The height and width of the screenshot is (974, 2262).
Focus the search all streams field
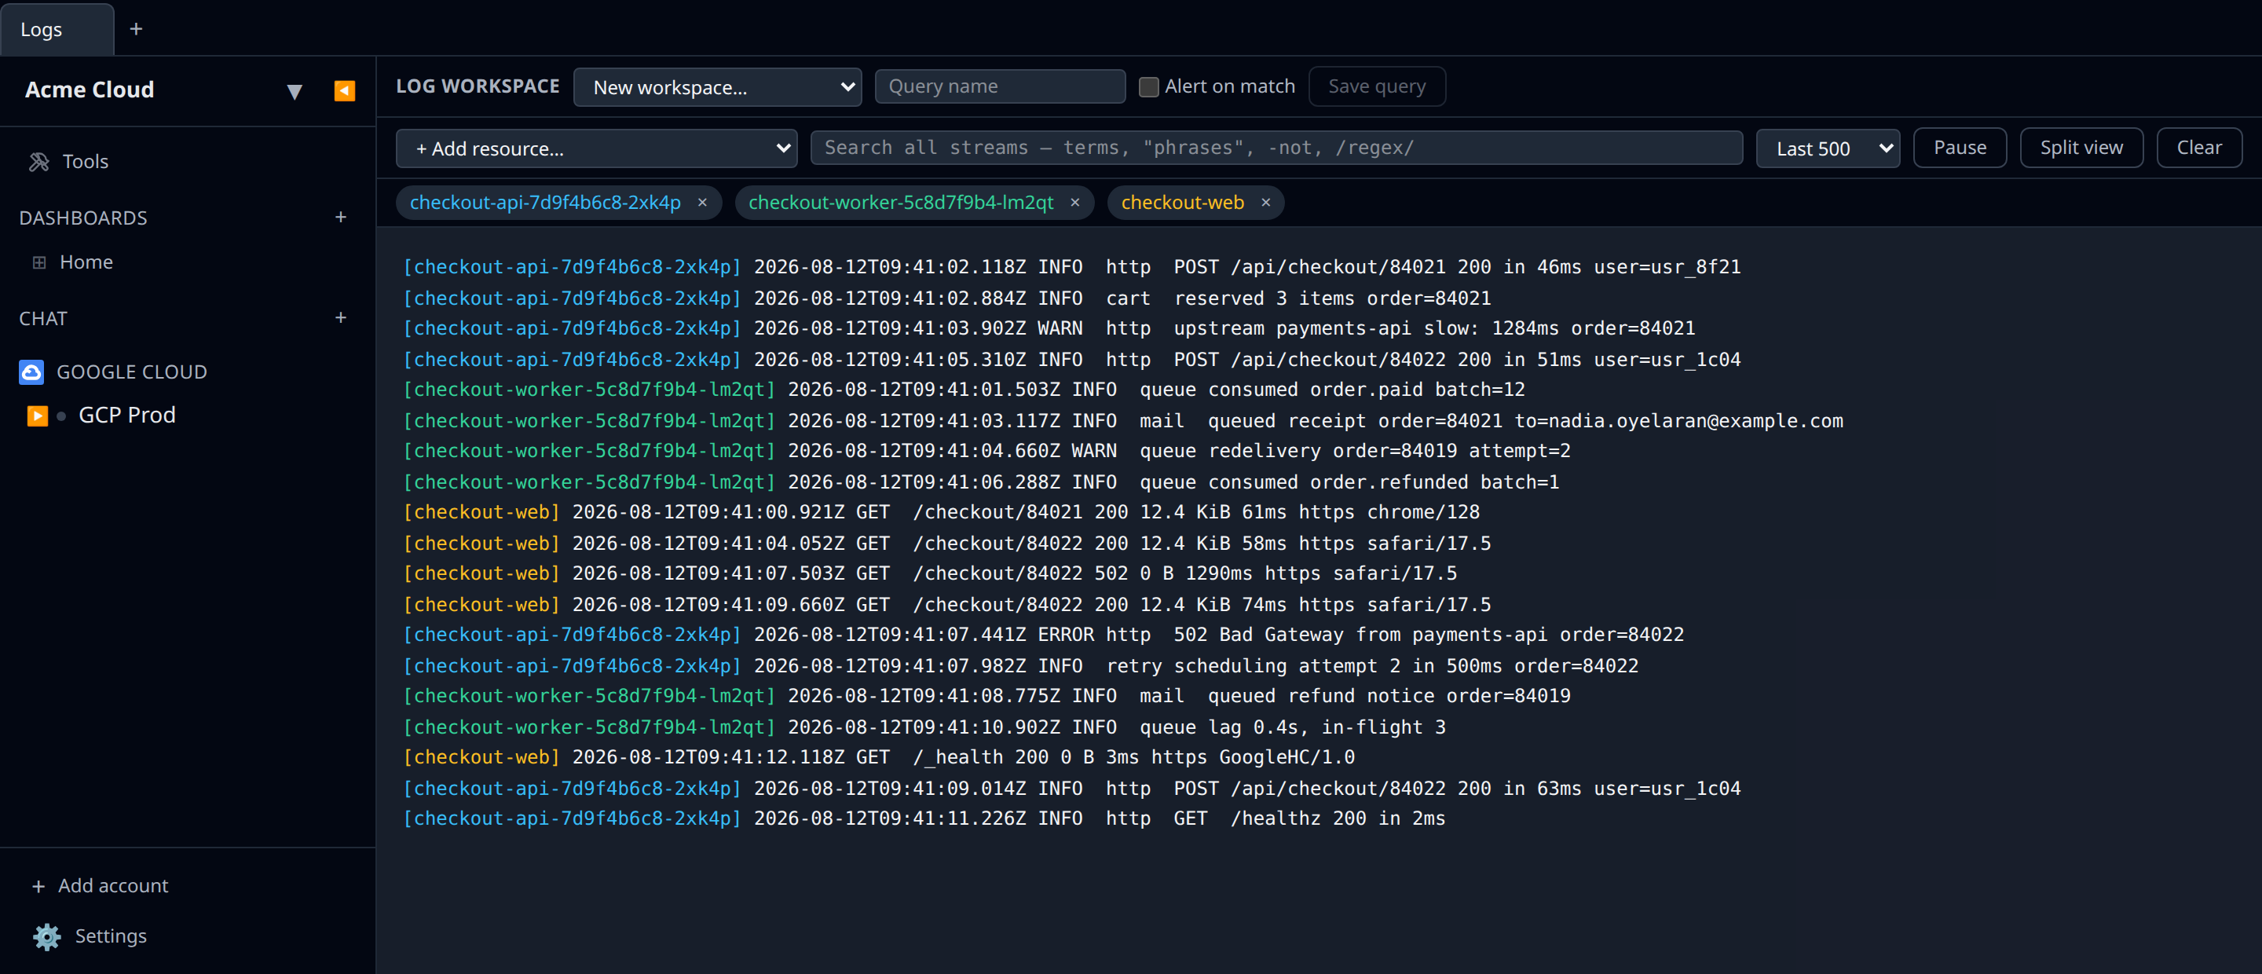[1276, 148]
